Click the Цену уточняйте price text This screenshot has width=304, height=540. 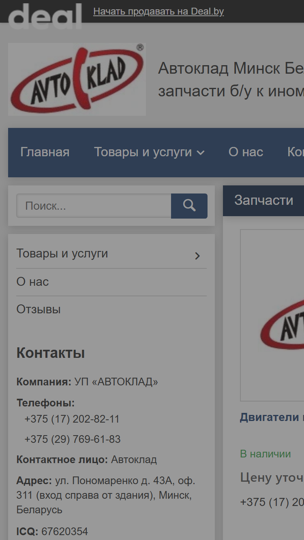(272, 478)
